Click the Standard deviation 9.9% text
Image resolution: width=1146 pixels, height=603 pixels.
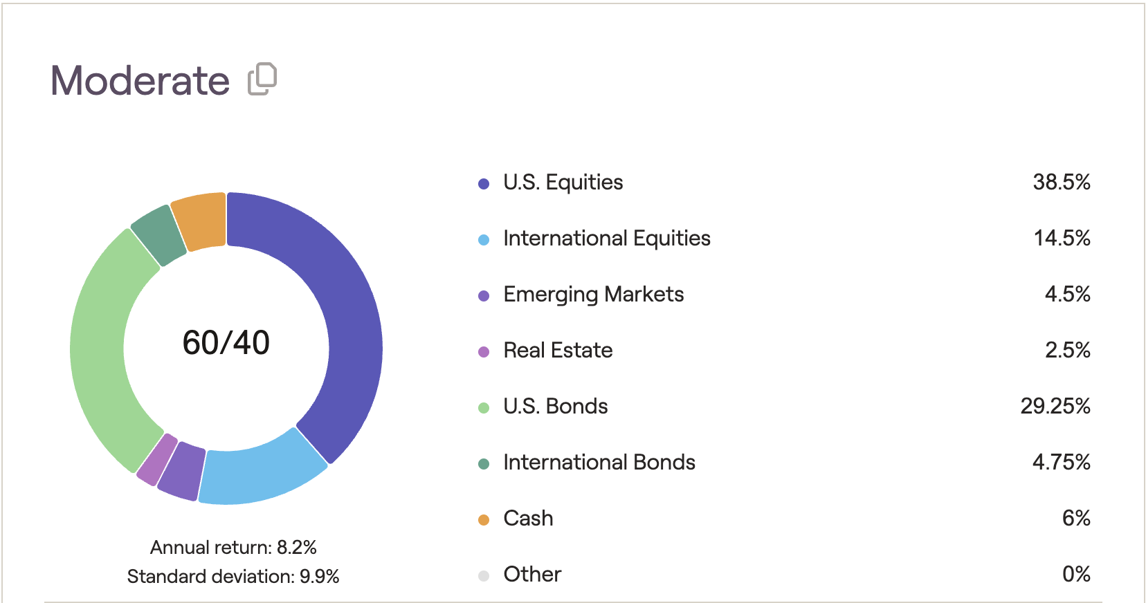tap(233, 577)
